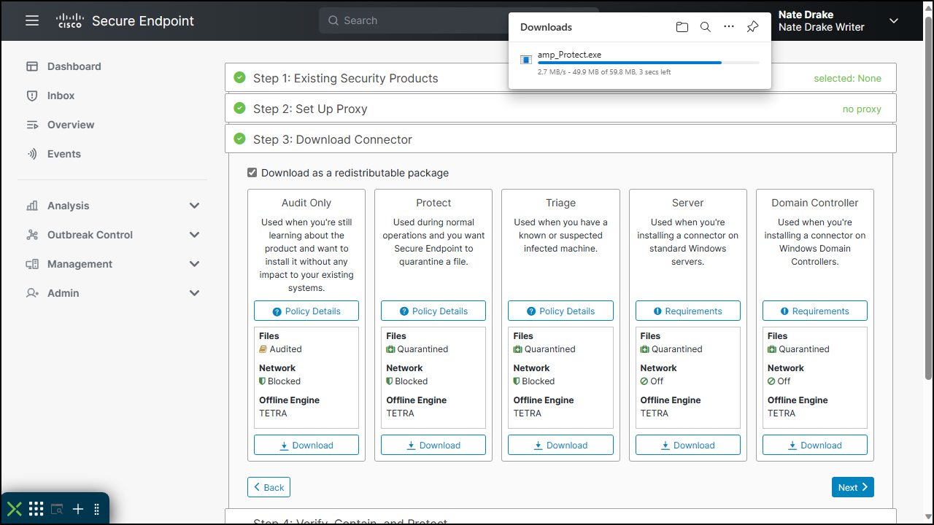The height and width of the screenshot is (525, 934).
Task: Open the Nate Drake account dropdown
Action: click(894, 21)
